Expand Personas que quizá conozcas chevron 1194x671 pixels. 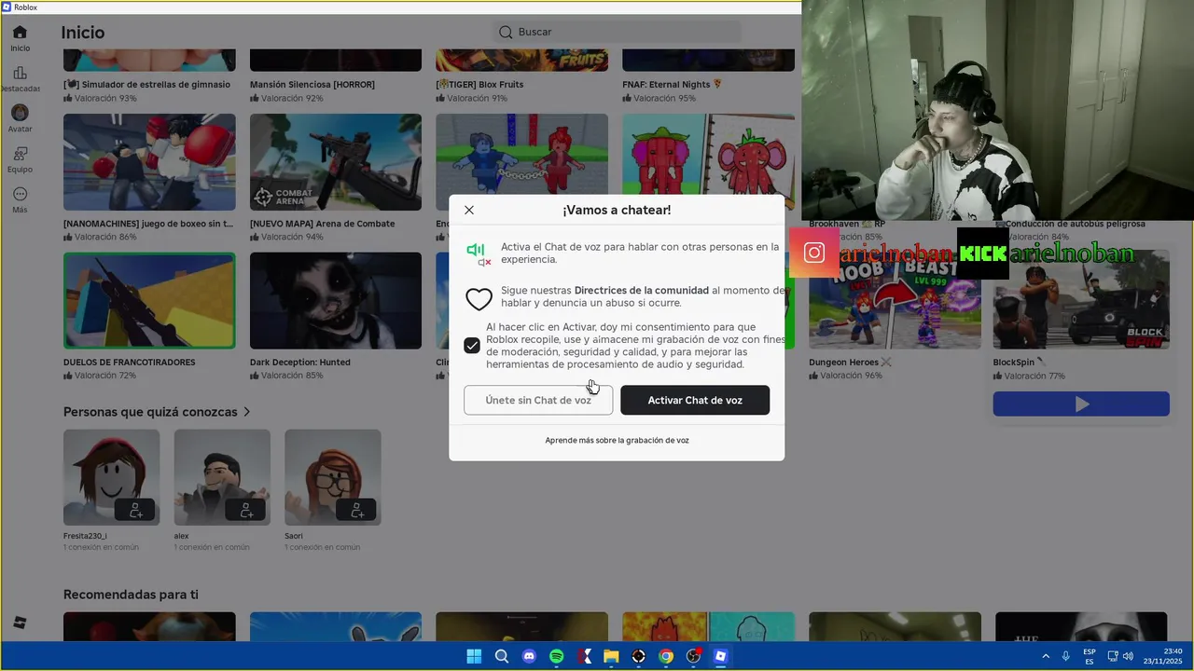tap(247, 412)
